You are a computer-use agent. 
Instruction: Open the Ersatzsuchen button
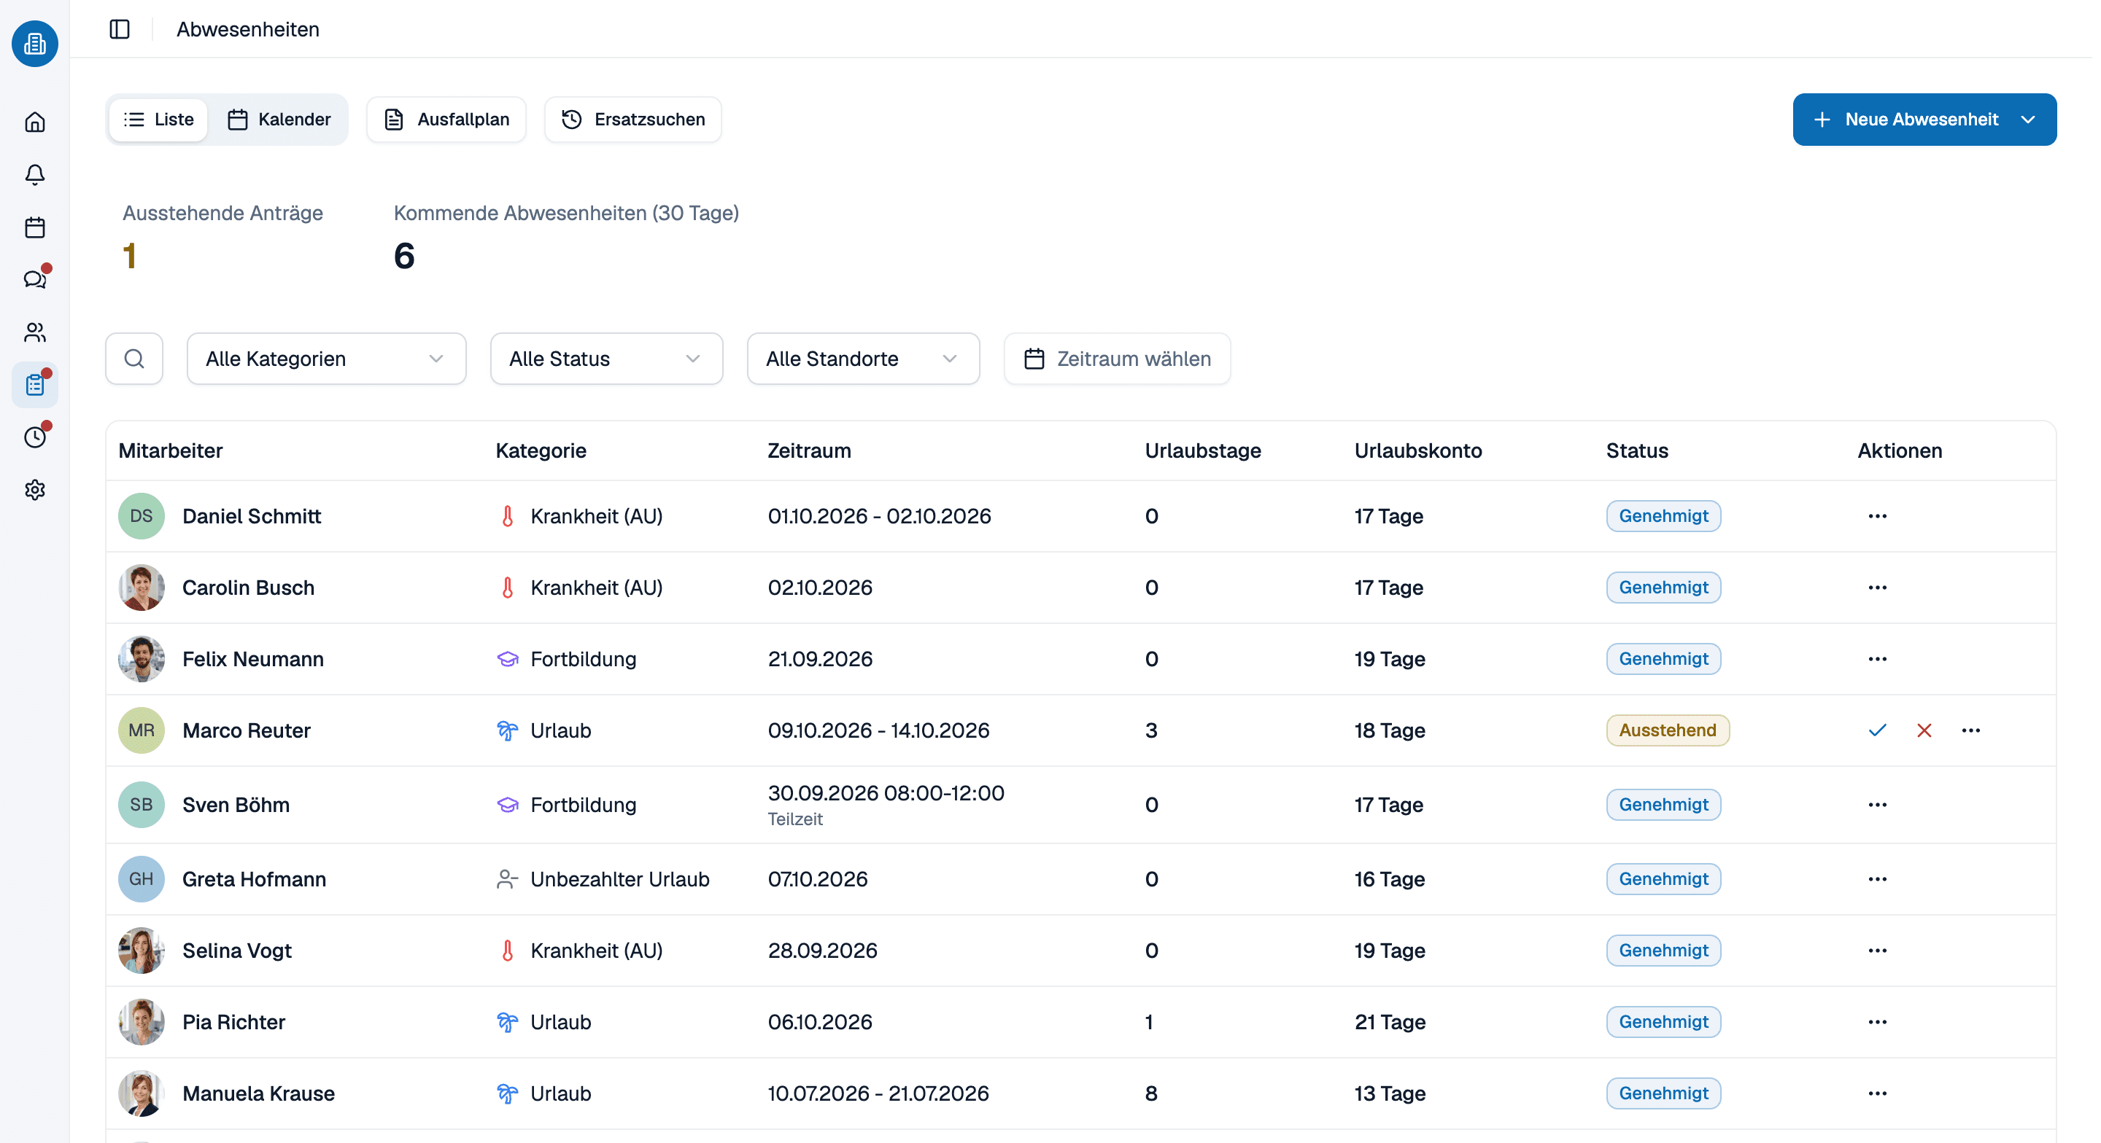[x=633, y=120]
